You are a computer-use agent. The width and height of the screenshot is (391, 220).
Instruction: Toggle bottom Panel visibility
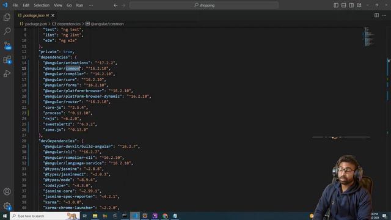pos(343,5)
